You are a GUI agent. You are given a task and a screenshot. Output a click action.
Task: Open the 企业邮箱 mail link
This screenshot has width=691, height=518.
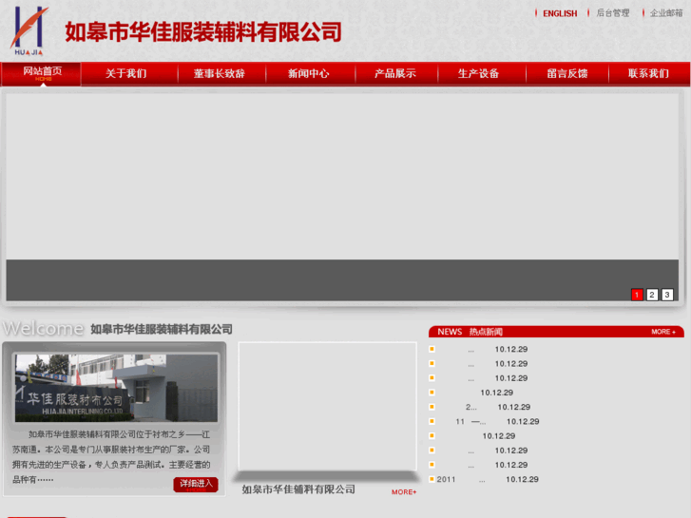(666, 13)
